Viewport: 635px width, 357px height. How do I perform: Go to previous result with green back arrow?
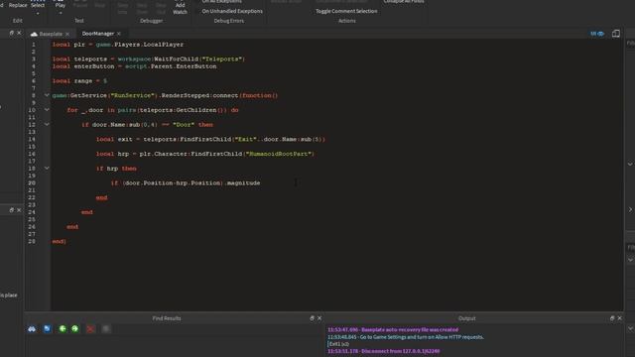pos(63,329)
